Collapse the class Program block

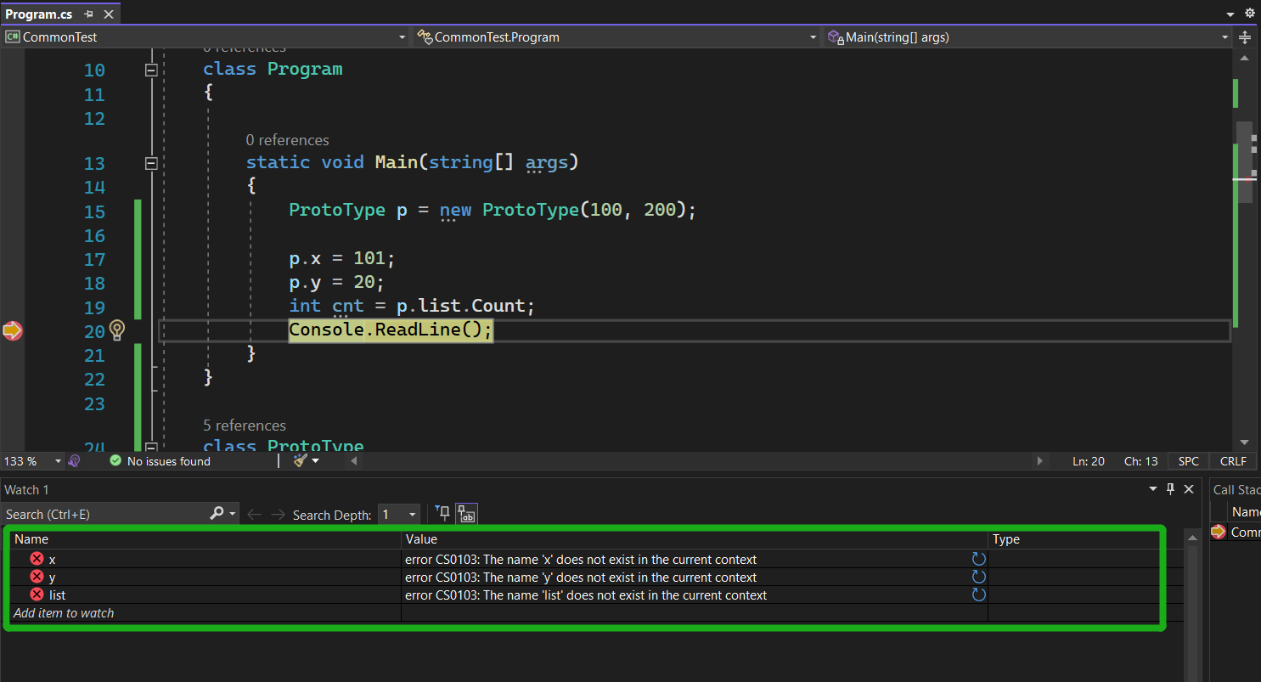151,70
